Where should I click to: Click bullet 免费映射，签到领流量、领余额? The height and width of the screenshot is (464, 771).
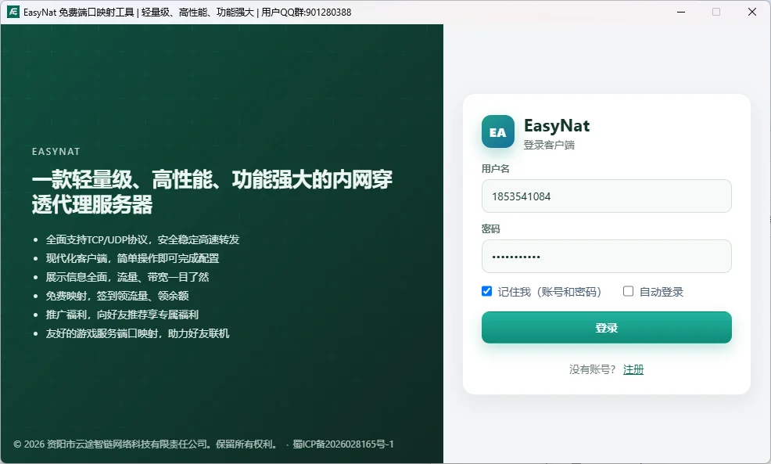pos(117,296)
